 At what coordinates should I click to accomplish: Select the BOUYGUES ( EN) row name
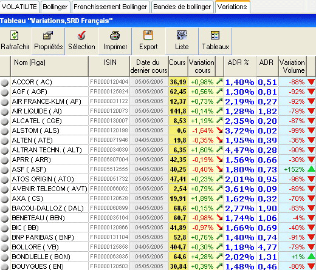tap(38, 266)
